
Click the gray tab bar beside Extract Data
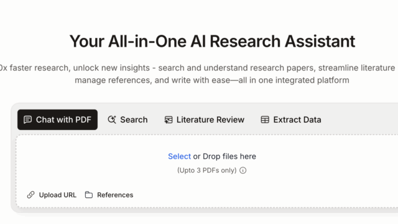coord(362,119)
